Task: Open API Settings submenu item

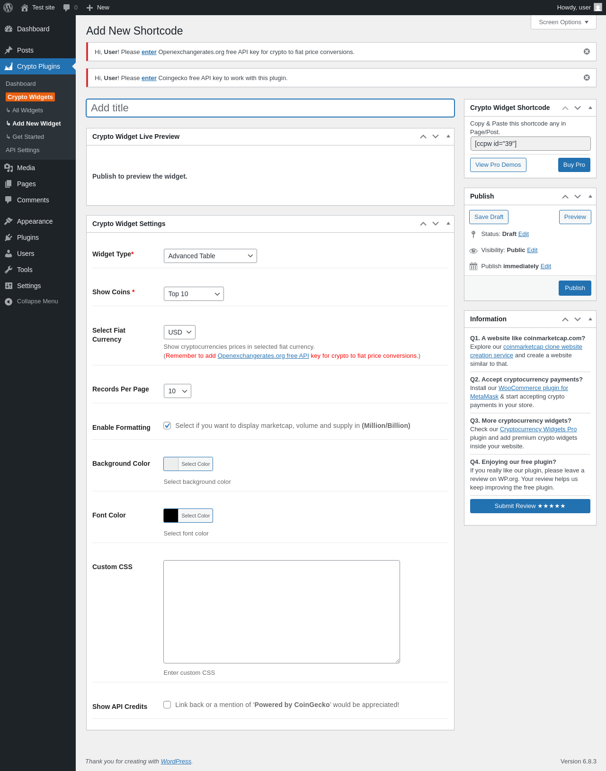Action: coord(23,150)
